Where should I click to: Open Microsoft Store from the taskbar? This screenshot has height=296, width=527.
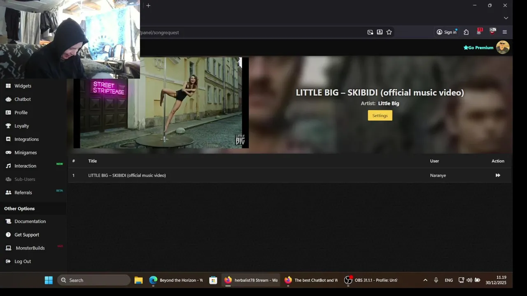(213, 280)
